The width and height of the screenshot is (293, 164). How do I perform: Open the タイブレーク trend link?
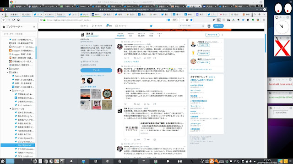tap(195, 90)
